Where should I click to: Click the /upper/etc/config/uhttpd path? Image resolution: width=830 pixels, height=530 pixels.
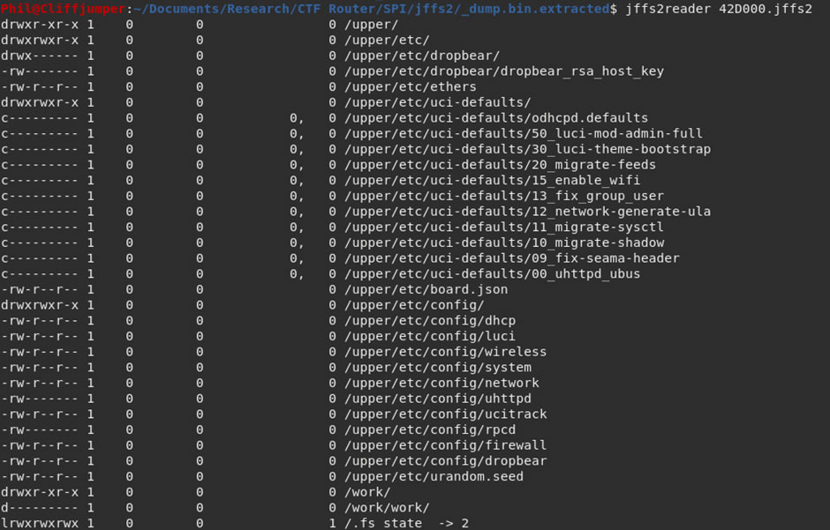point(438,399)
